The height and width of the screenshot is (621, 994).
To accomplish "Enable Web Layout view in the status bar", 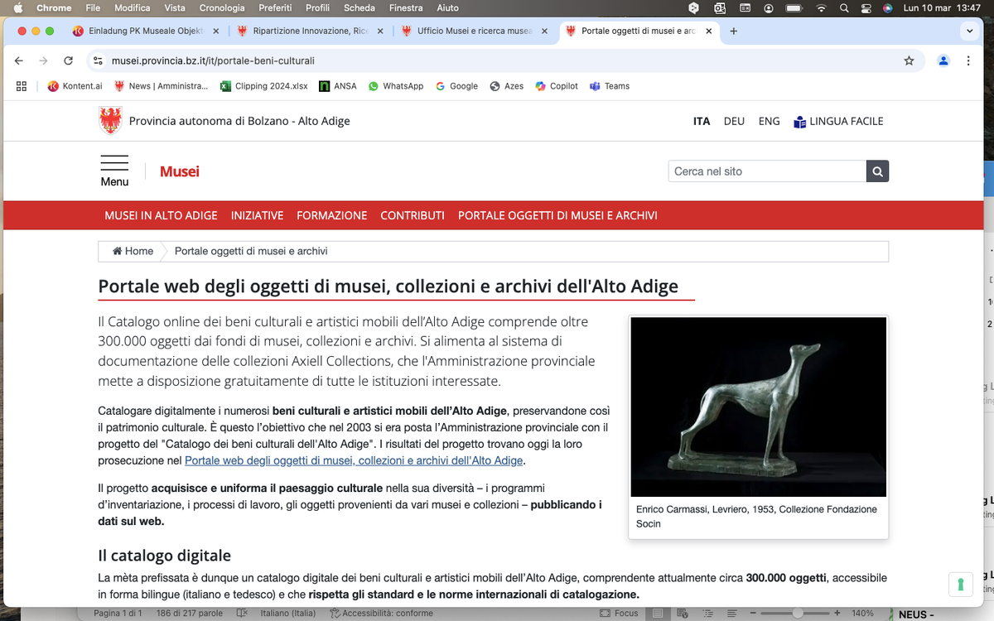I will tap(682, 613).
